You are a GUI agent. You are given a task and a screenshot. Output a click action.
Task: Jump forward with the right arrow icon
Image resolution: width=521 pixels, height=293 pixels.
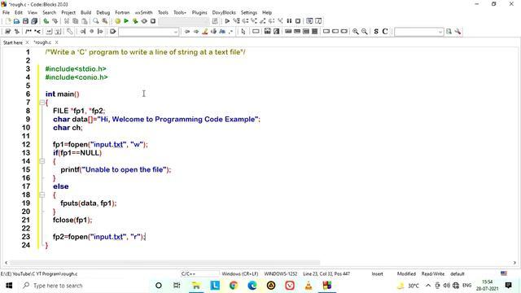(196, 32)
